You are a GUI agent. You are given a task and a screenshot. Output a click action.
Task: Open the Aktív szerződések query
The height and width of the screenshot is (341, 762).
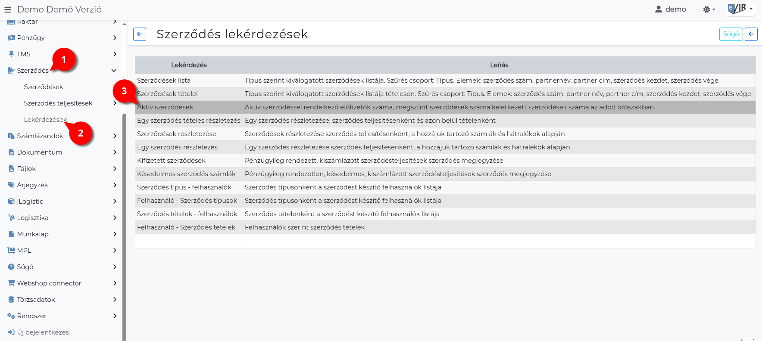tap(166, 107)
